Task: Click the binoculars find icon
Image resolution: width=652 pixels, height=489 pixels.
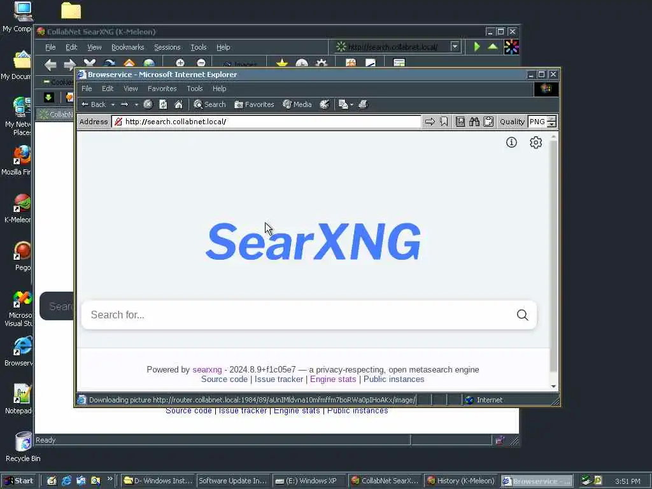Action: (x=474, y=122)
